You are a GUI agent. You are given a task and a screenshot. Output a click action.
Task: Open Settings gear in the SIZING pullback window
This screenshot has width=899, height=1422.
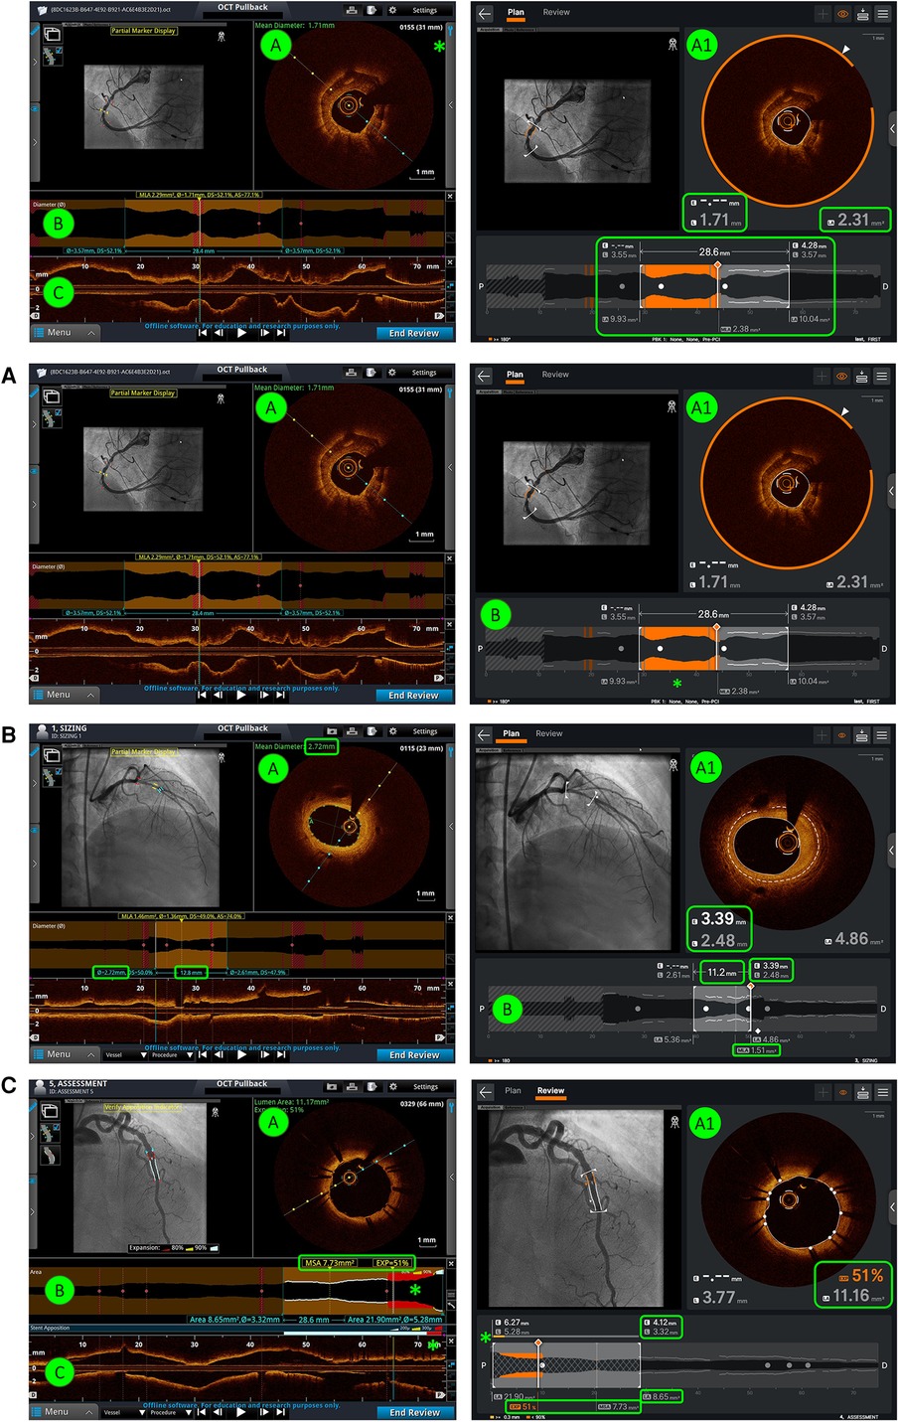pos(392,731)
